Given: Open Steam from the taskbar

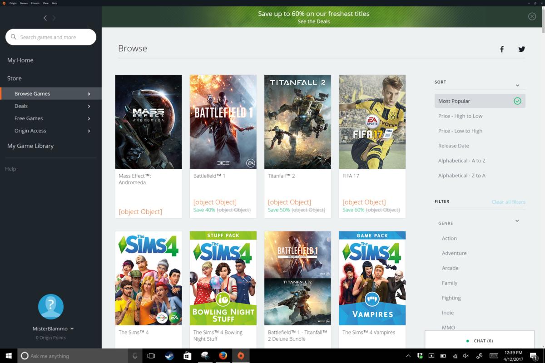Looking at the screenshot, I should click(169, 356).
